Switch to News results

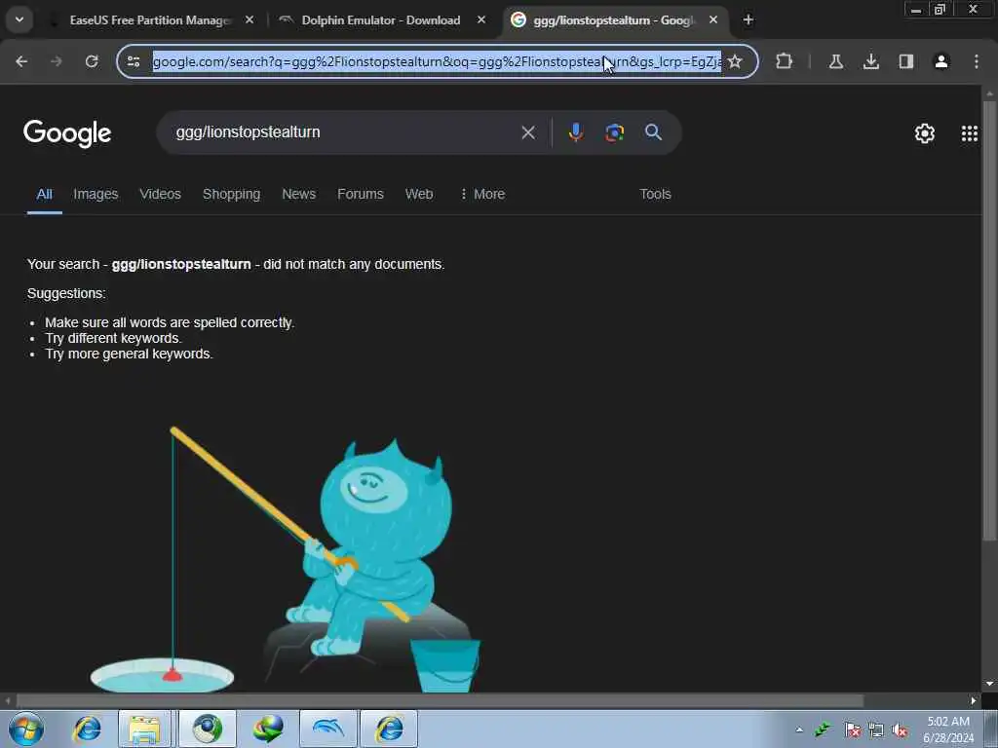coord(298,194)
